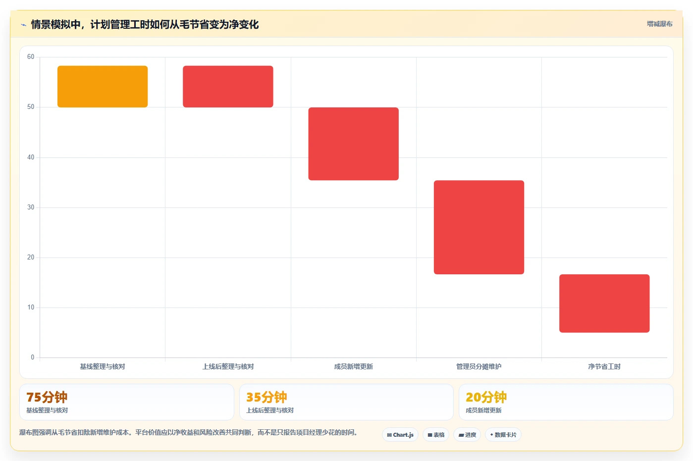
Task: Click the red 管理员分摊维护 bar
Action: (479, 227)
